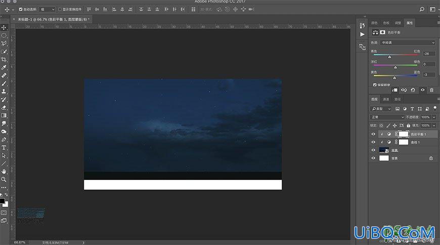Image resolution: width=440 pixels, height=245 pixels.
Task: Click the align top edges icon
Action: coord(89,9)
